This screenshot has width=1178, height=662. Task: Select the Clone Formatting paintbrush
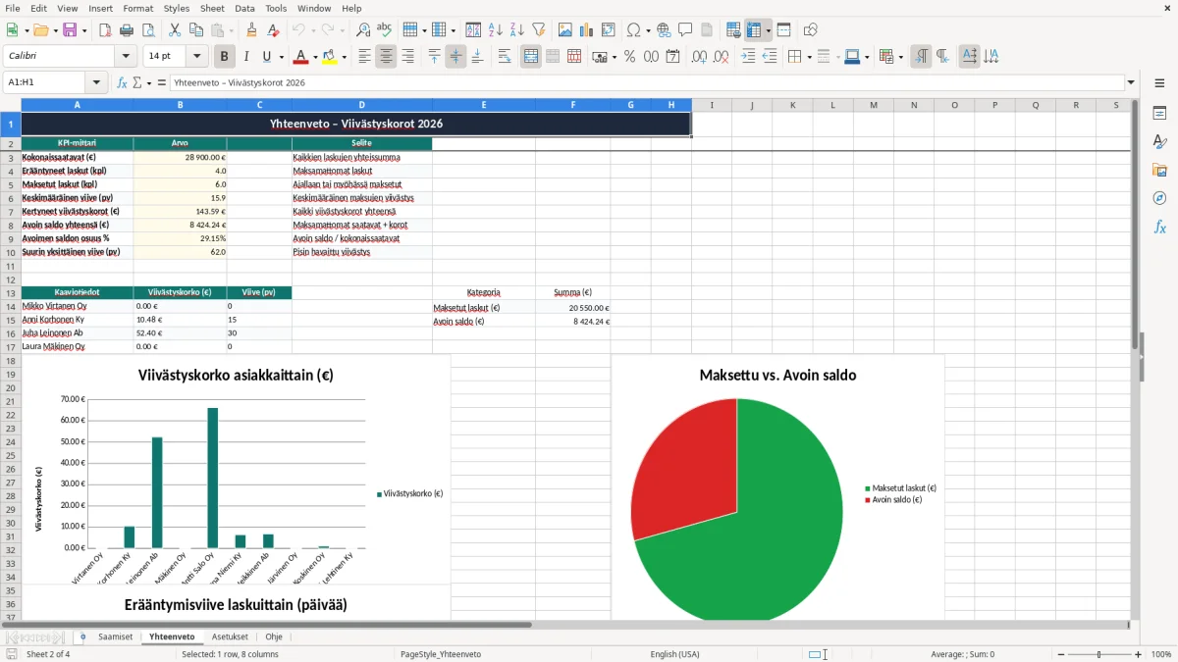(x=252, y=30)
